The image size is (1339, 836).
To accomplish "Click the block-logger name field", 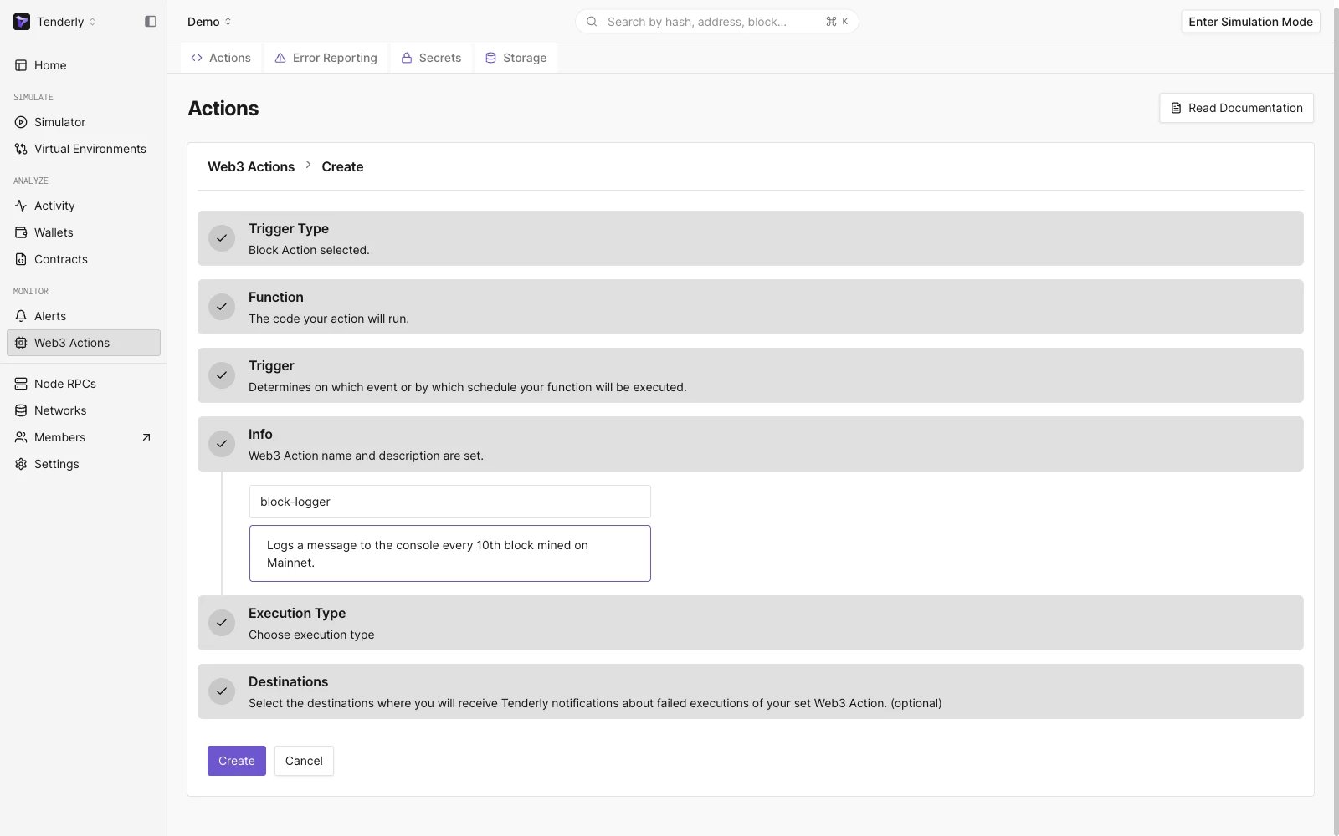I will point(450,502).
